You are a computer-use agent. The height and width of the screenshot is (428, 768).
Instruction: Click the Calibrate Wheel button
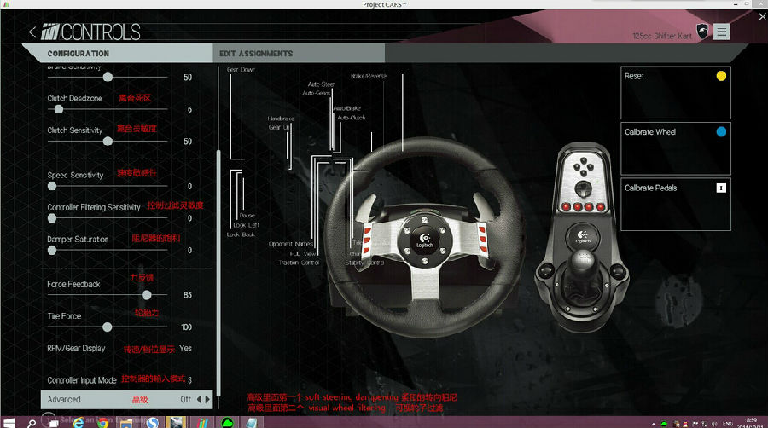(x=676, y=148)
